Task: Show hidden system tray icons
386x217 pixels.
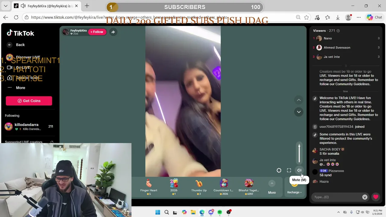Action: click(x=338, y=212)
